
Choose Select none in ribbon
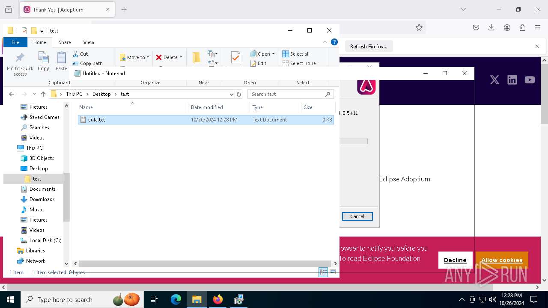click(x=299, y=63)
